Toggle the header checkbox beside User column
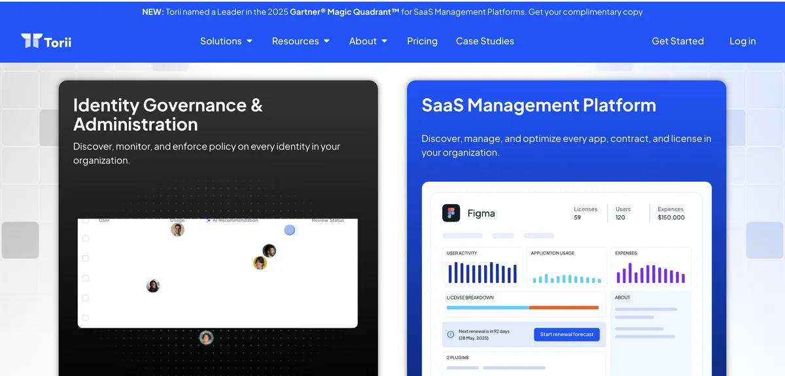Image resolution: width=785 pixels, height=376 pixels. [x=85, y=221]
